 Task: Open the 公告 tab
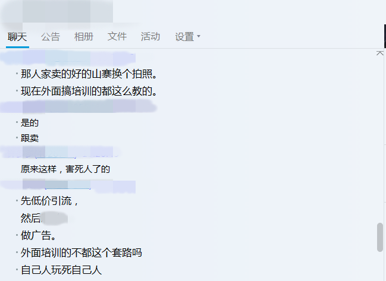click(51, 37)
